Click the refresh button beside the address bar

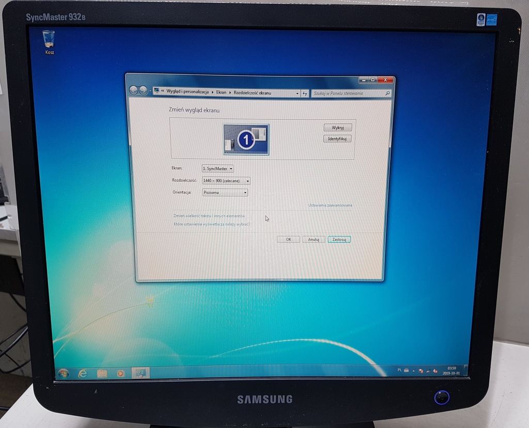305,94
